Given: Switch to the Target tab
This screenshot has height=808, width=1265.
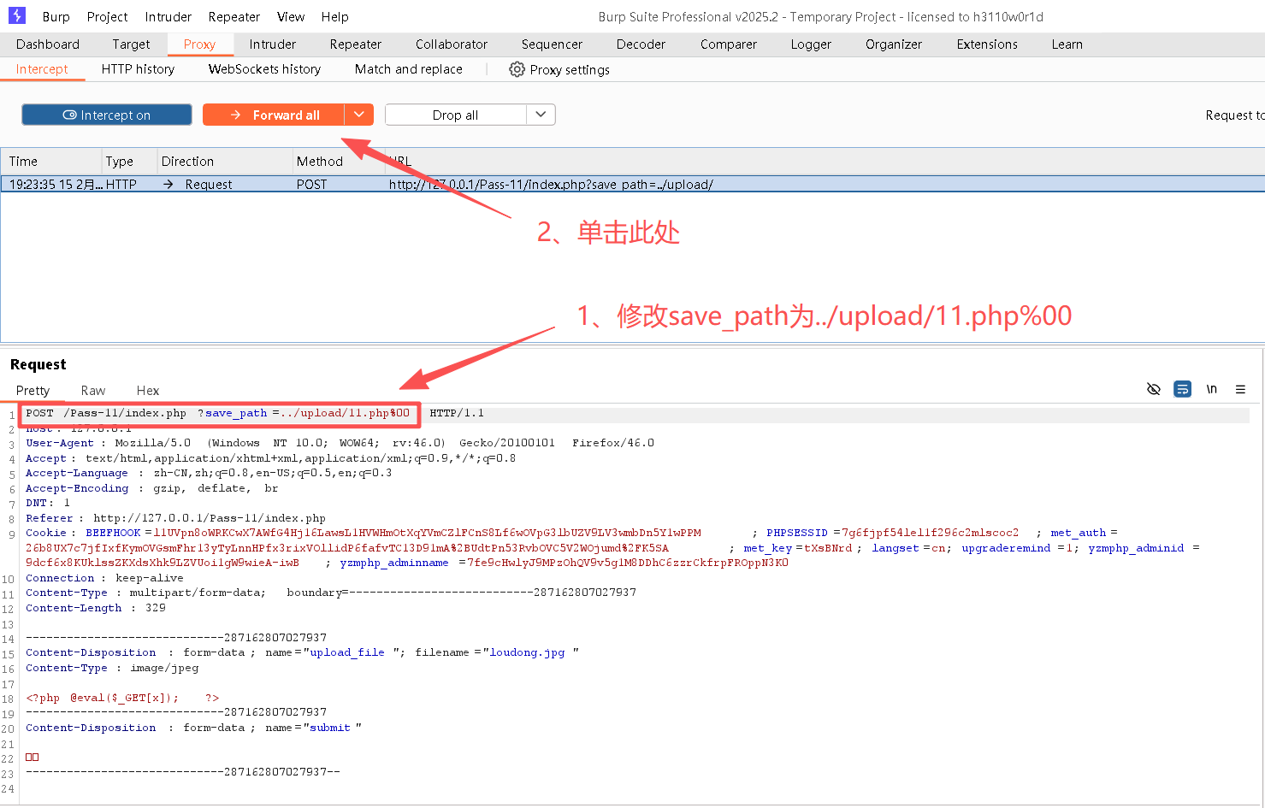Looking at the screenshot, I should point(131,44).
